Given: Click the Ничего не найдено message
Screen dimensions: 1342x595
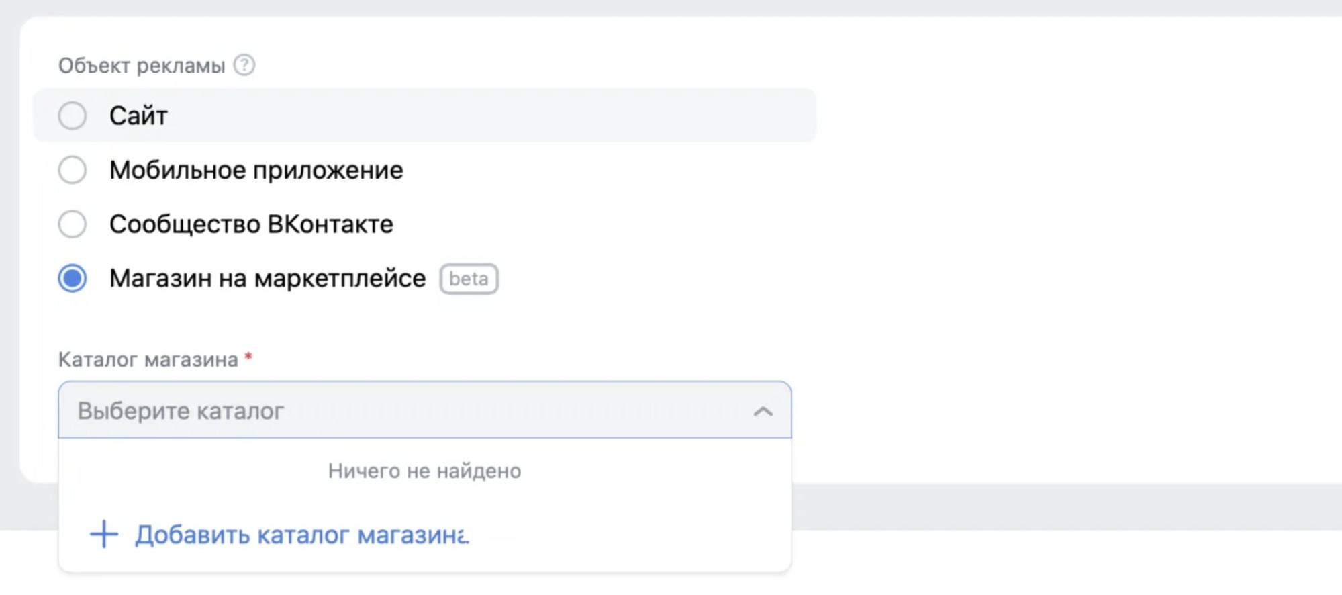Looking at the screenshot, I should (424, 471).
